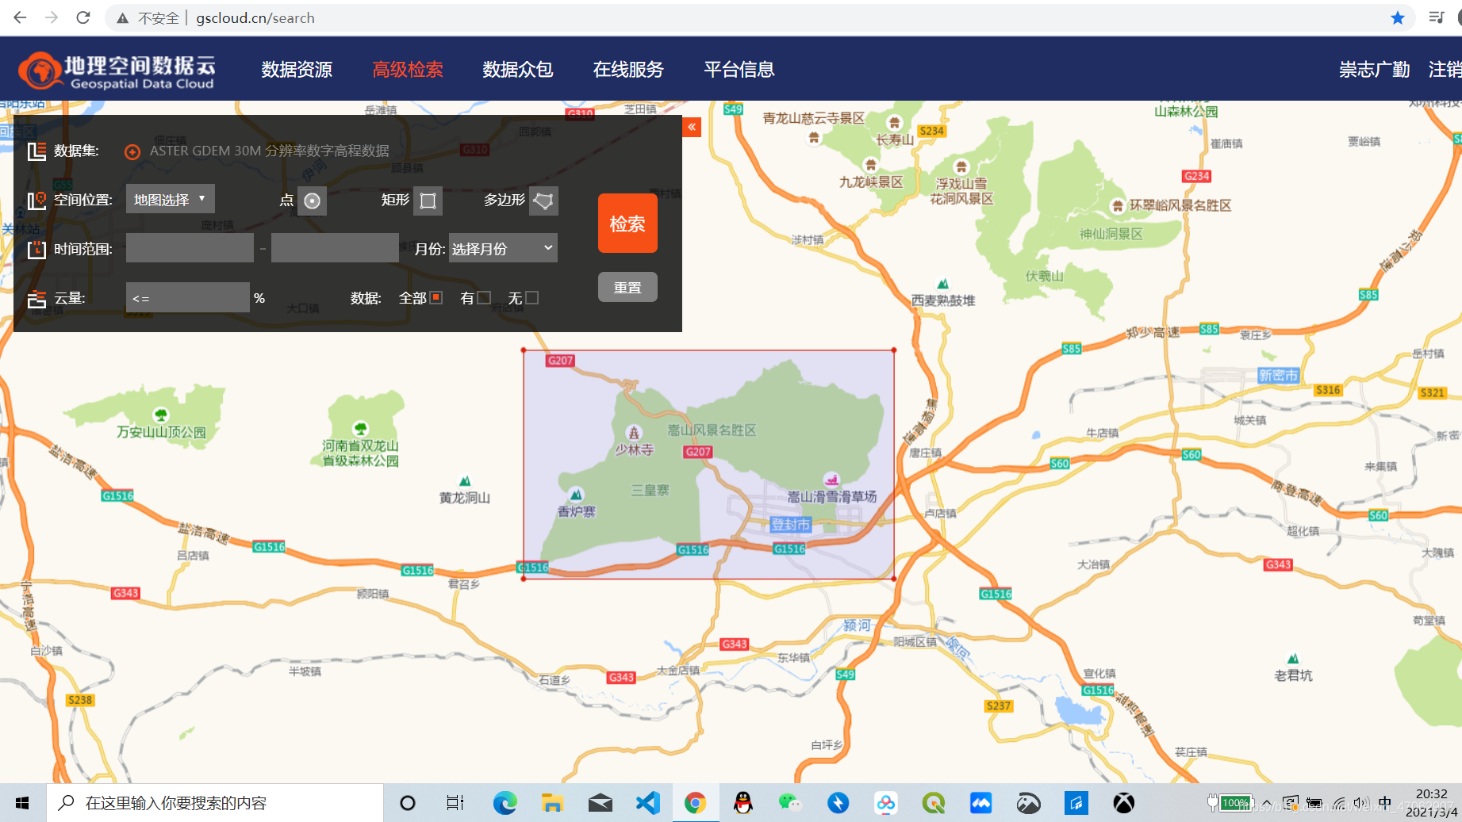Viewport: 1462px width, 822px height.
Task: Click the 新密市 map label
Action: pos(1278,375)
